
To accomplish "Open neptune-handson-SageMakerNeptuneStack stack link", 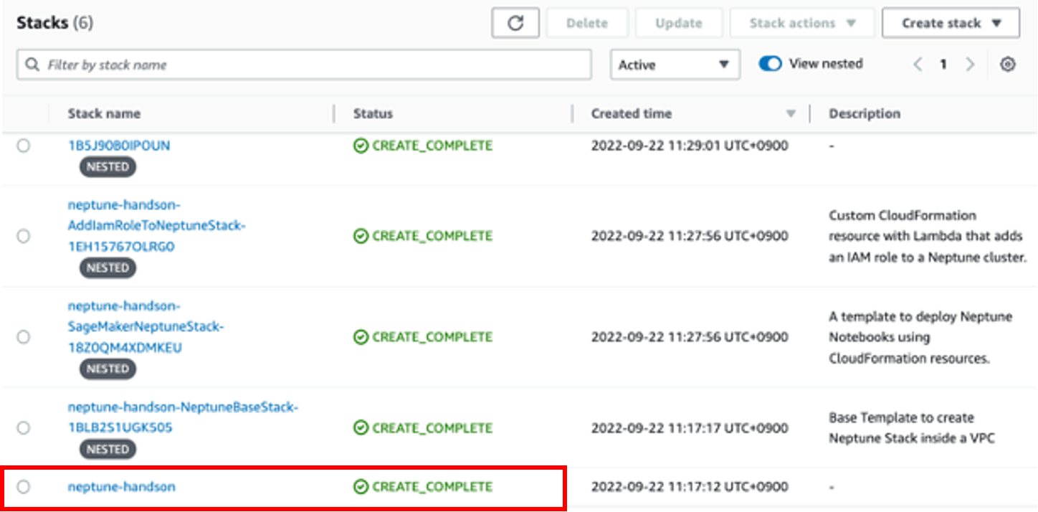I will (146, 327).
